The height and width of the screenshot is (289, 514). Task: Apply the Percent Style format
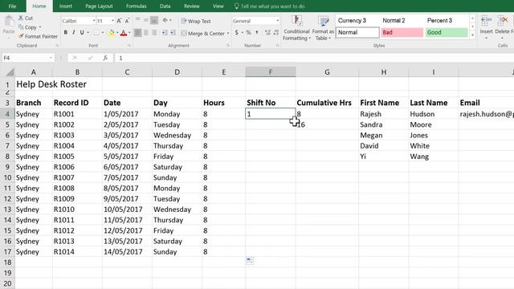(x=248, y=32)
